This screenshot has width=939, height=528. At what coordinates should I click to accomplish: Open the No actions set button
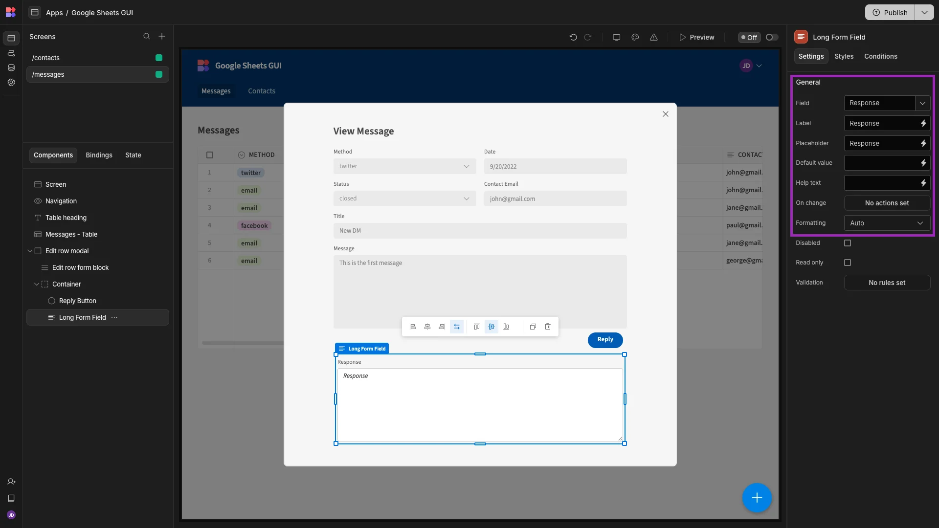point(887,203)
